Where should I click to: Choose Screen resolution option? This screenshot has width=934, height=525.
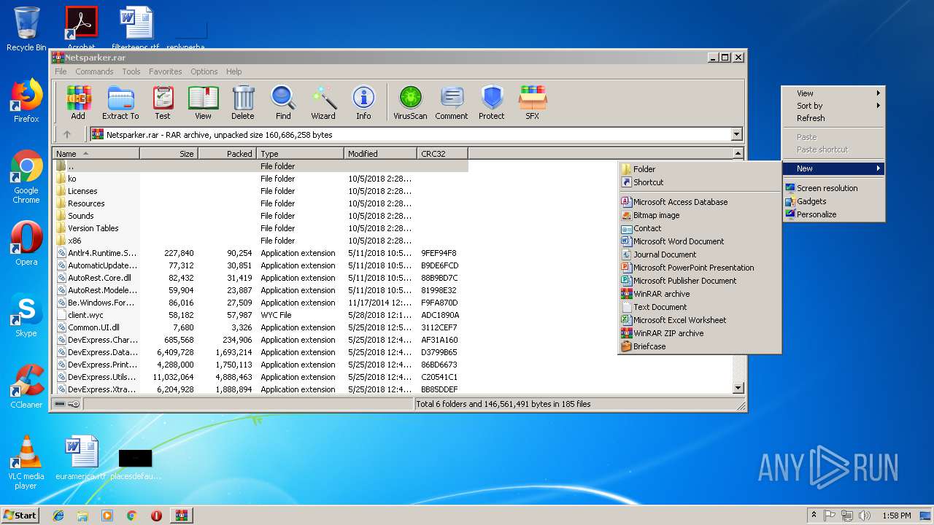coord(833,188)
